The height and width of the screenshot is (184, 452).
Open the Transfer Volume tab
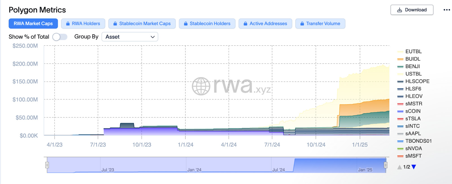[x=320, y=24]
